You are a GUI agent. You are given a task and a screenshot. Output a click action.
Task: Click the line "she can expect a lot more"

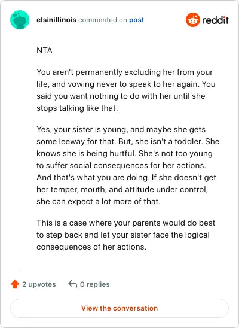[x=99, y=201]
